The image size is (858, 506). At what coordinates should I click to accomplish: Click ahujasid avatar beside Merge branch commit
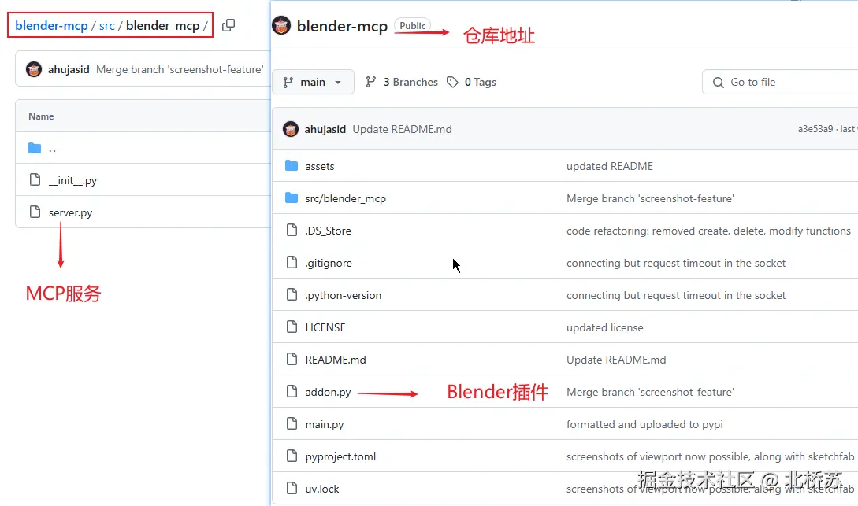(34, 69)
